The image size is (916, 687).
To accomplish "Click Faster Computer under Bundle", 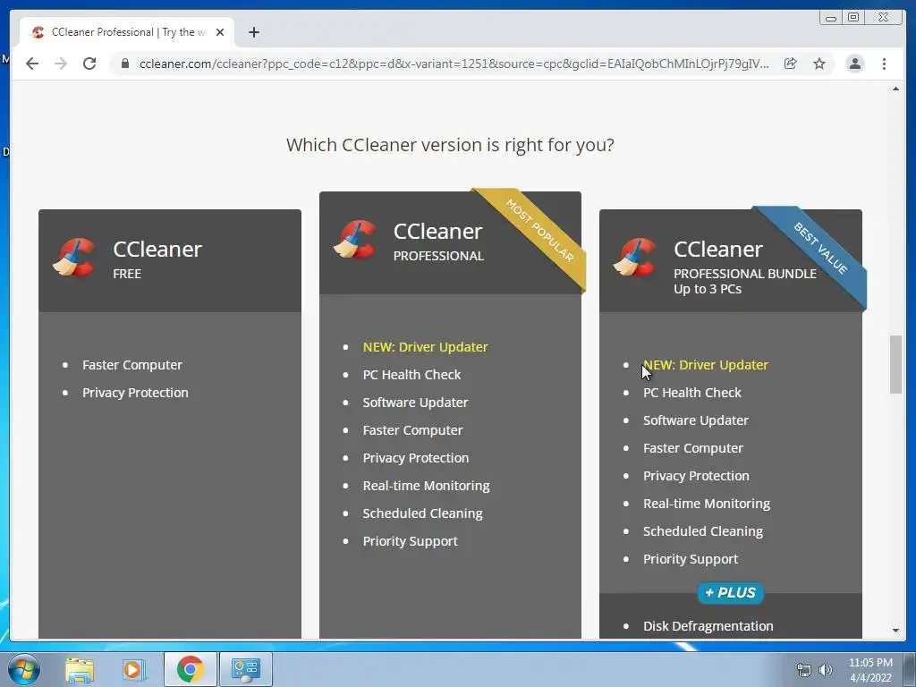I will pos(693,448).
